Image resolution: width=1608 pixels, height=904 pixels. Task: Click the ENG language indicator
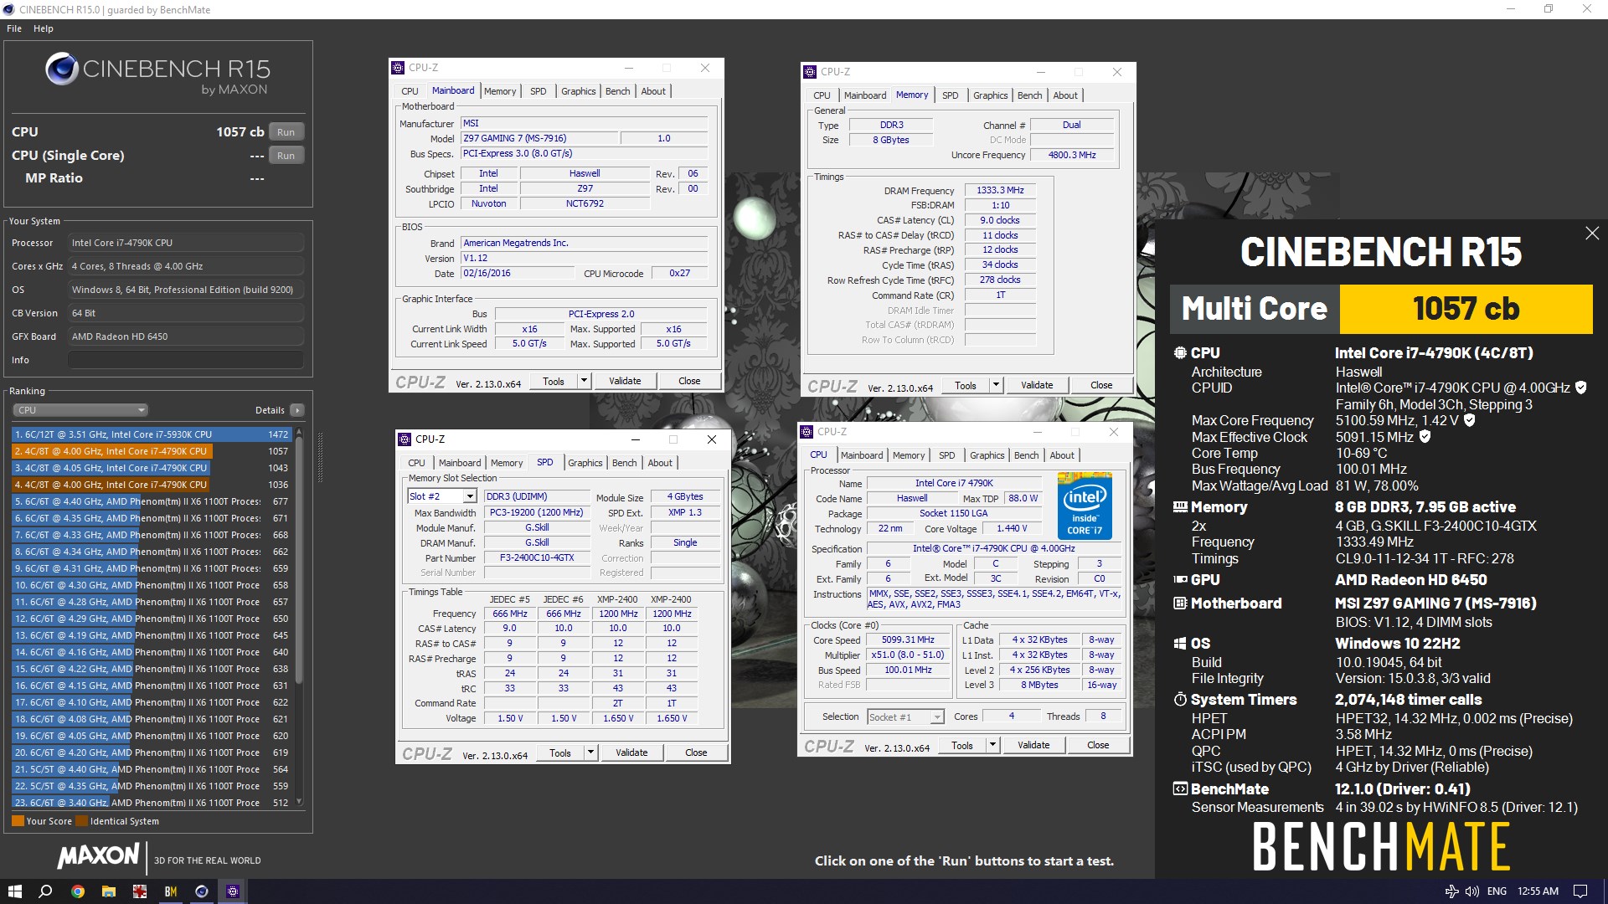pyautogui.click(x=1497, y=891)
